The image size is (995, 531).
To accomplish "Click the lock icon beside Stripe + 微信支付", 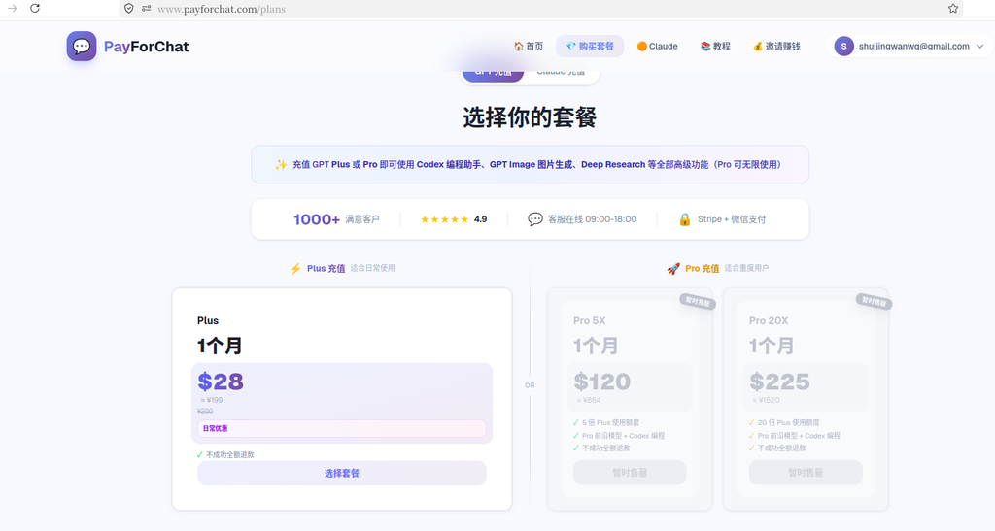I will [685, 219].
